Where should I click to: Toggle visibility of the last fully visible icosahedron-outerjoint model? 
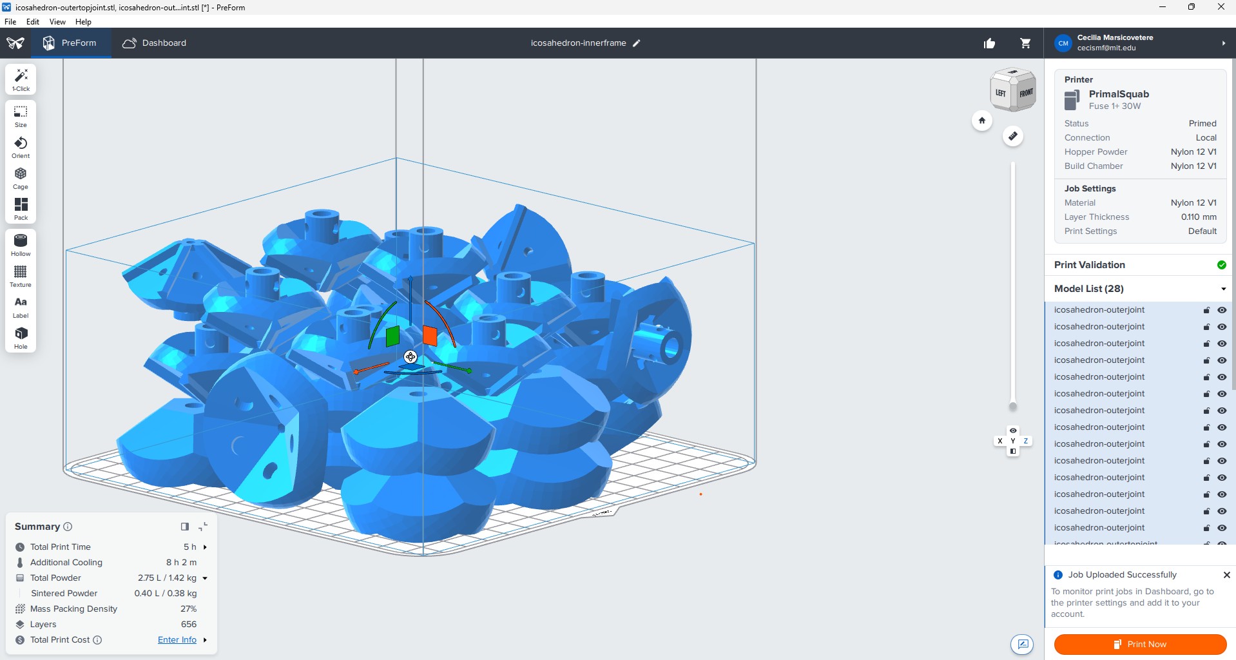click(1221, 528)
